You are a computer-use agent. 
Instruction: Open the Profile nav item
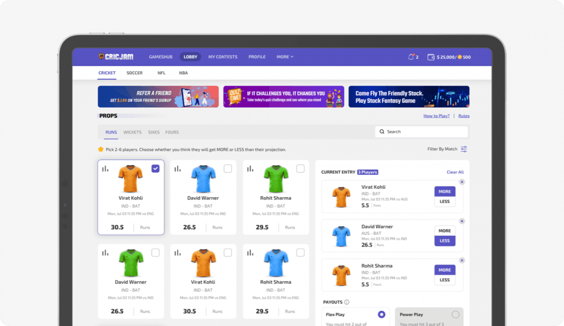tap(257, 57)
